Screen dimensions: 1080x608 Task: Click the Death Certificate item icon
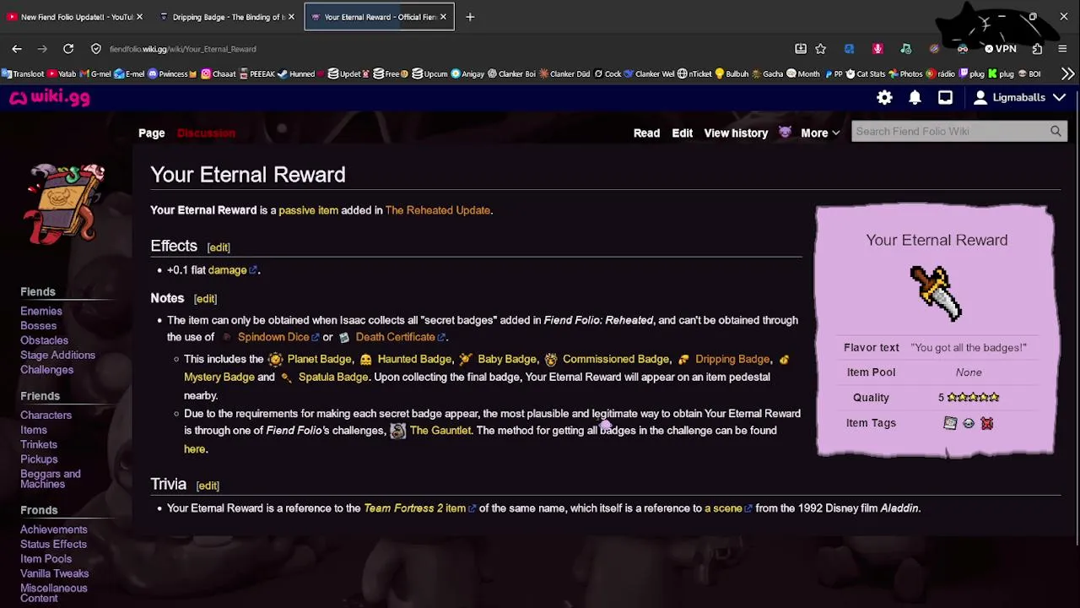coord(343,338)
